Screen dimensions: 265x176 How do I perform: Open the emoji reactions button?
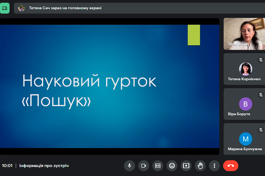pos(172,166)
